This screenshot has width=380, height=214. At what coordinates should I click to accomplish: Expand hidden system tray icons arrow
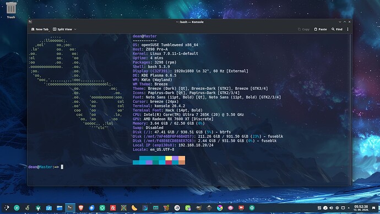tap(349, 208)
